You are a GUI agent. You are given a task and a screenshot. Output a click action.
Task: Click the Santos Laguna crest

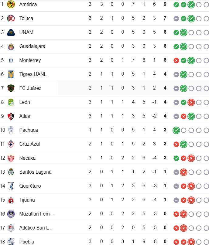pos(11,172)
